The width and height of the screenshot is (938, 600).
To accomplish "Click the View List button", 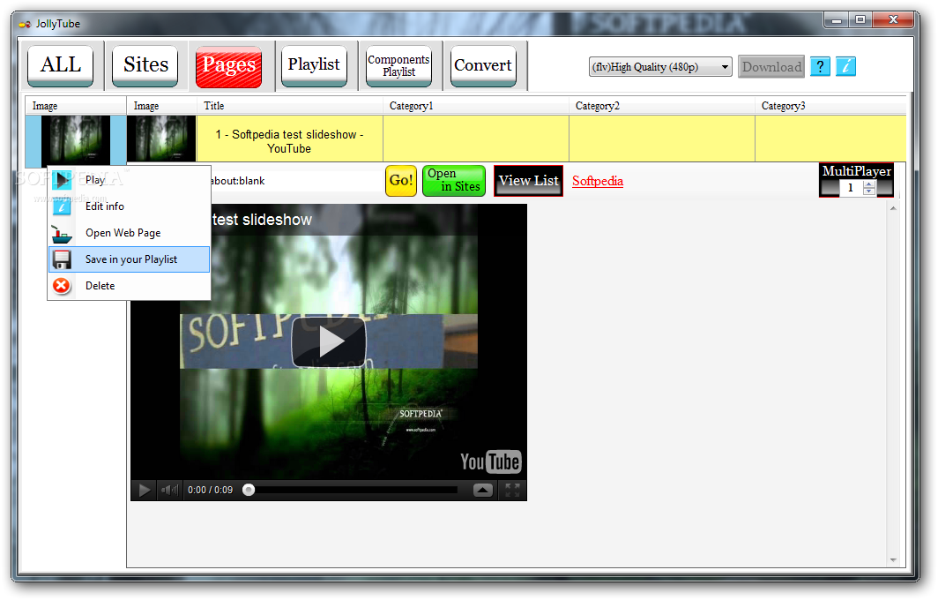I will (x=528, y=180).
